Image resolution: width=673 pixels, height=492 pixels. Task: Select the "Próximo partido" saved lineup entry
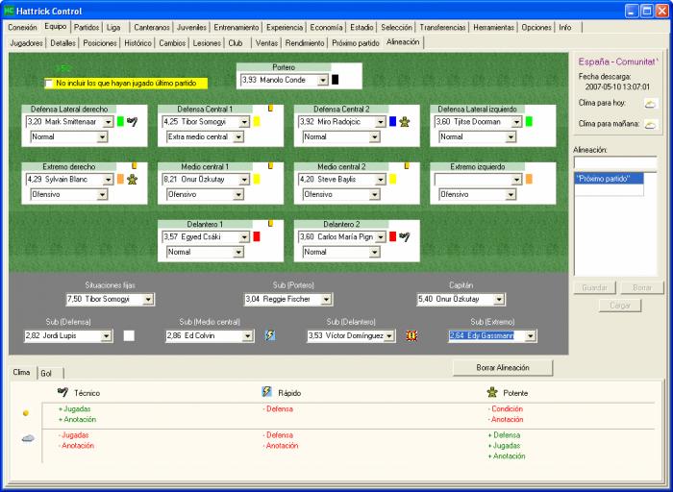tap(609, 179)
